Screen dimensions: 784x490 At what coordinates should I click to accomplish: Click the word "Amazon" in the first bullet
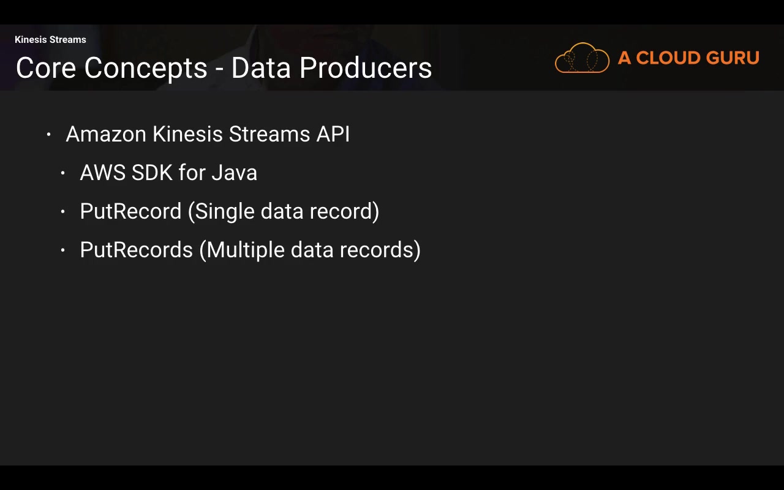coord(105,134)
